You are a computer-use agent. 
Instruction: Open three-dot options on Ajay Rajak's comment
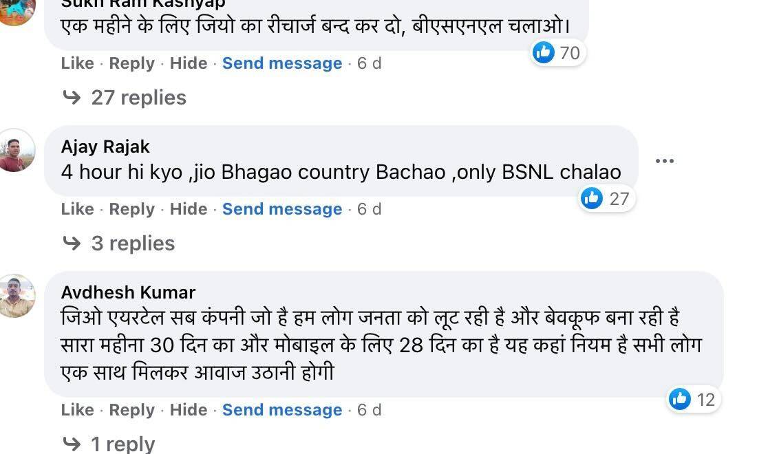664,161
